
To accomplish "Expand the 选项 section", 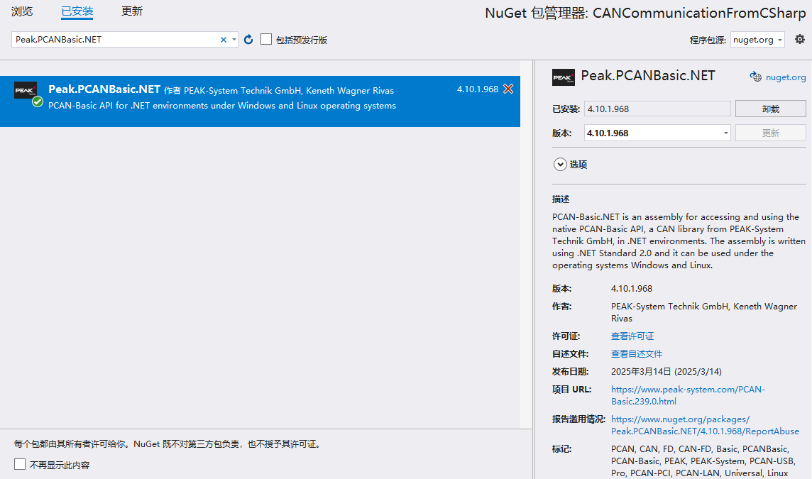I will pos(560,164).
